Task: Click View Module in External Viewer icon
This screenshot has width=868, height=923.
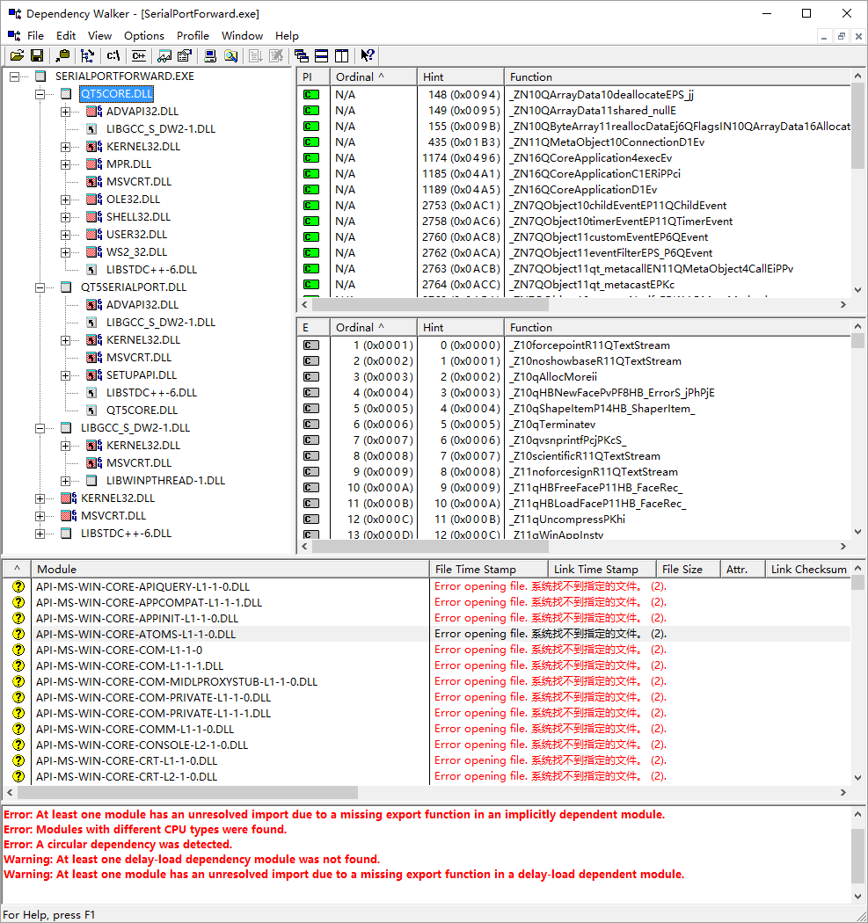Action: (164, 56)
